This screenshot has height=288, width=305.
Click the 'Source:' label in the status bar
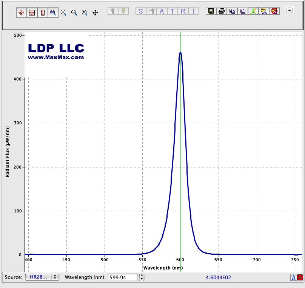(x=14, y=277)
